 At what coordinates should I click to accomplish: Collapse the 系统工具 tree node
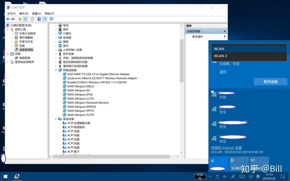8,29
